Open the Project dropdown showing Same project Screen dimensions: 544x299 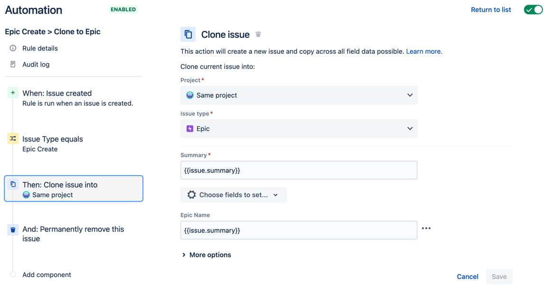(x=299, y=95)
